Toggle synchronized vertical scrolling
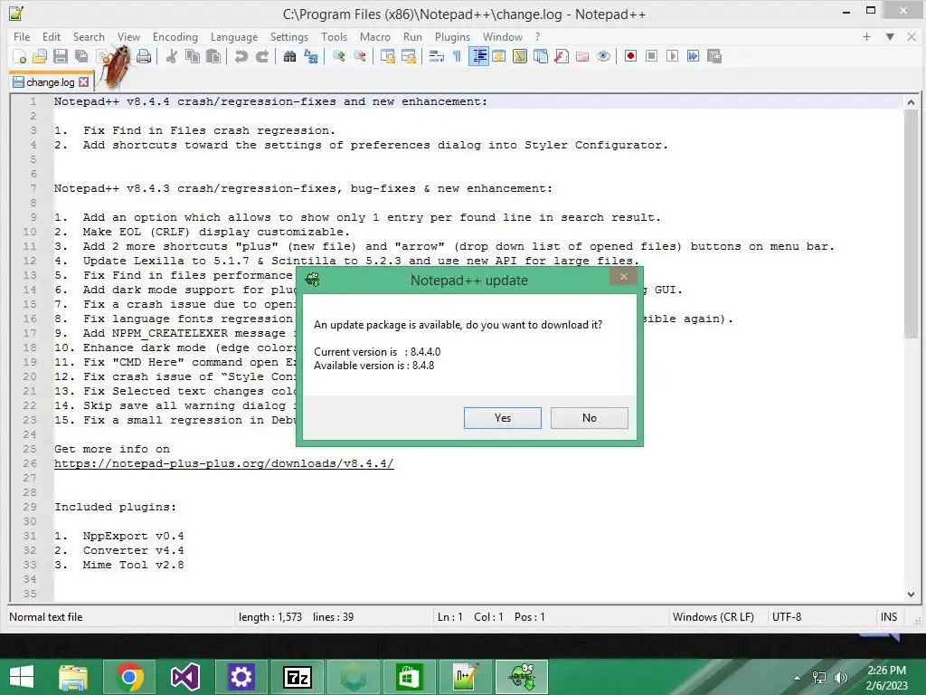The image size is (926, 695). click(x=388, y=57)
